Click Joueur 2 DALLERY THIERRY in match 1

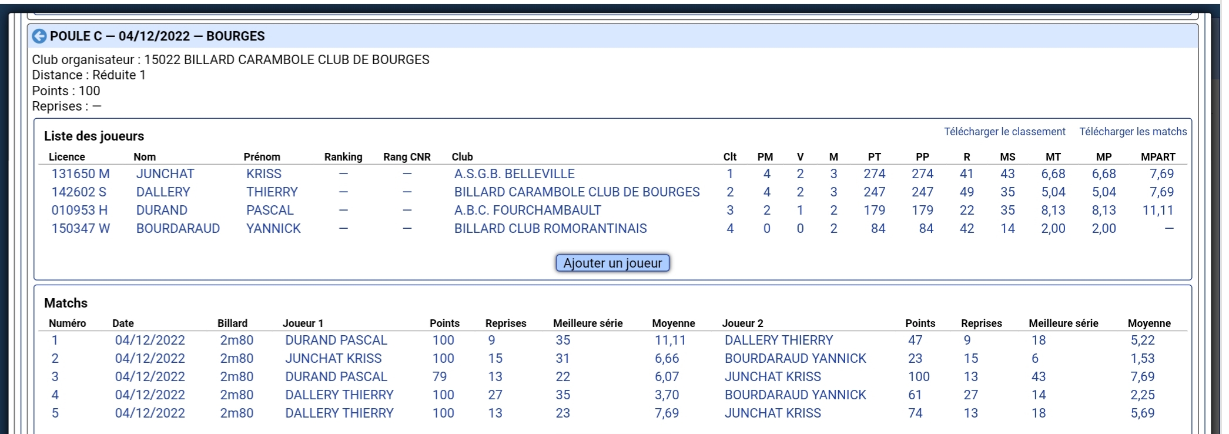coord(779,340)
